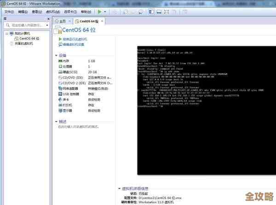Viewport: 276px width, 205px height.
Task: Click the 继续运行此虚拟机 link
Action: (x=75, y=39)
